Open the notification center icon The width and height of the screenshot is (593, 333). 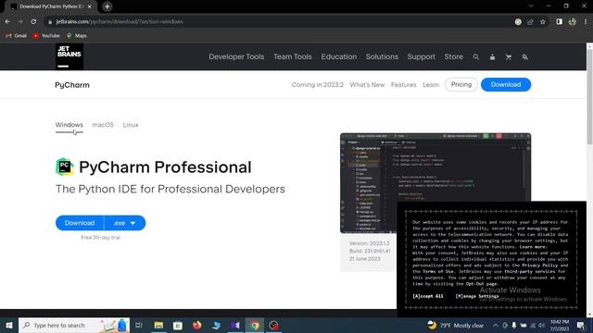(581, 325)
